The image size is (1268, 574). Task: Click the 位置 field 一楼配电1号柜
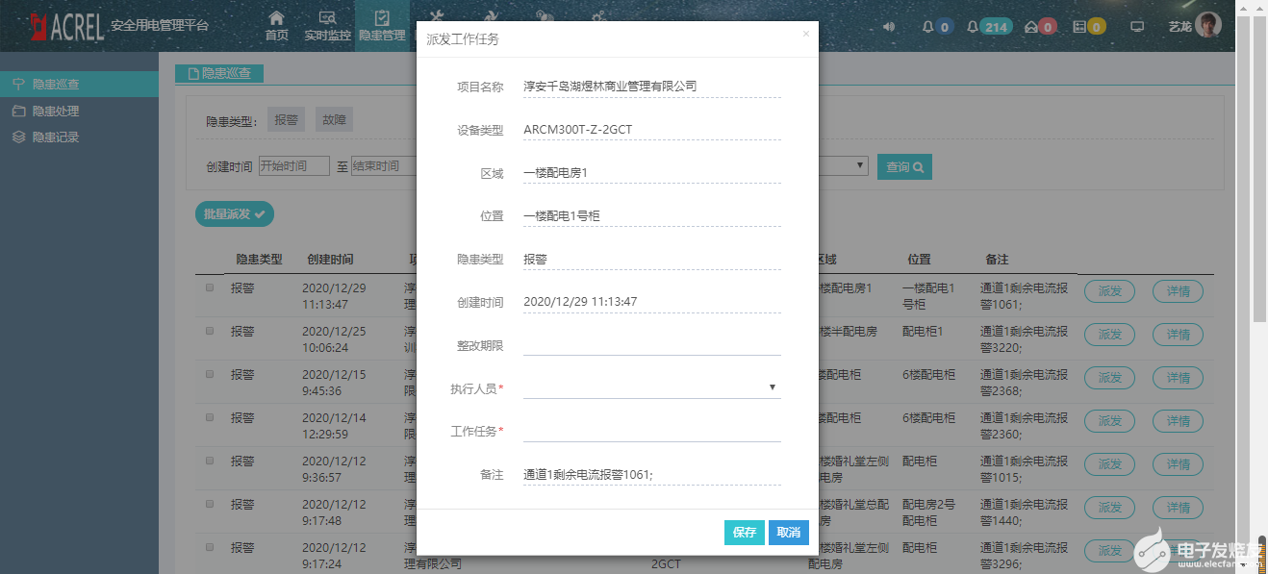click(x=651, y=216)
